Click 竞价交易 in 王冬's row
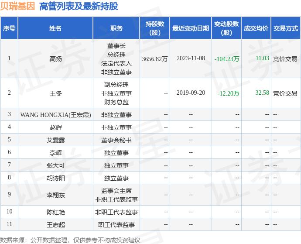This screenshot has height=244, width=301. click(x=285, y=93)
